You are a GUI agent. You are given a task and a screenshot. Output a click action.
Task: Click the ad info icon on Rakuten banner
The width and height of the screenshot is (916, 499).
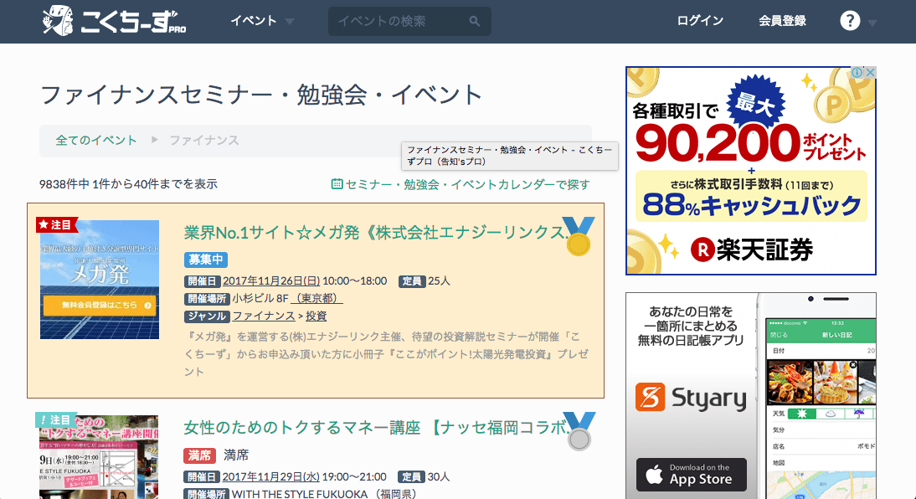coord(857,74)
